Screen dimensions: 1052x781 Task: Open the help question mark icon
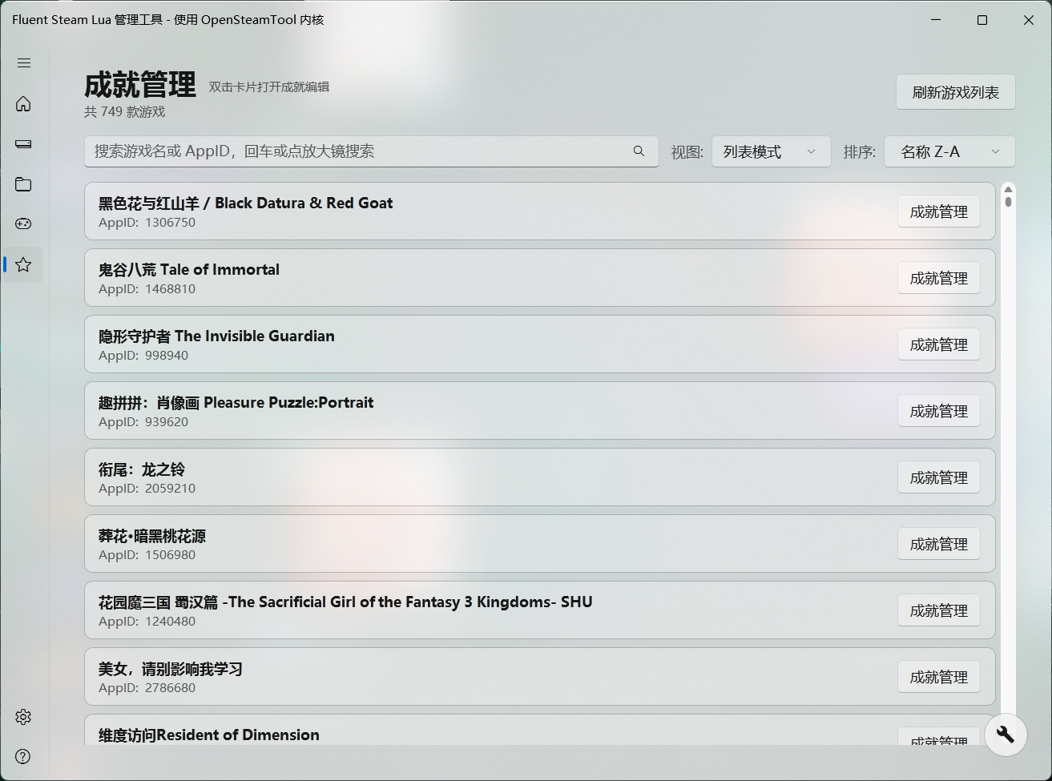point(23,757)
